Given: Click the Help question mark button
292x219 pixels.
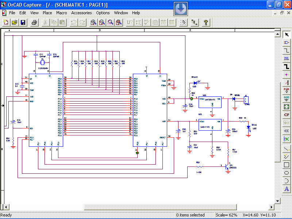Looking at the screenshot, I should (206, 22).
